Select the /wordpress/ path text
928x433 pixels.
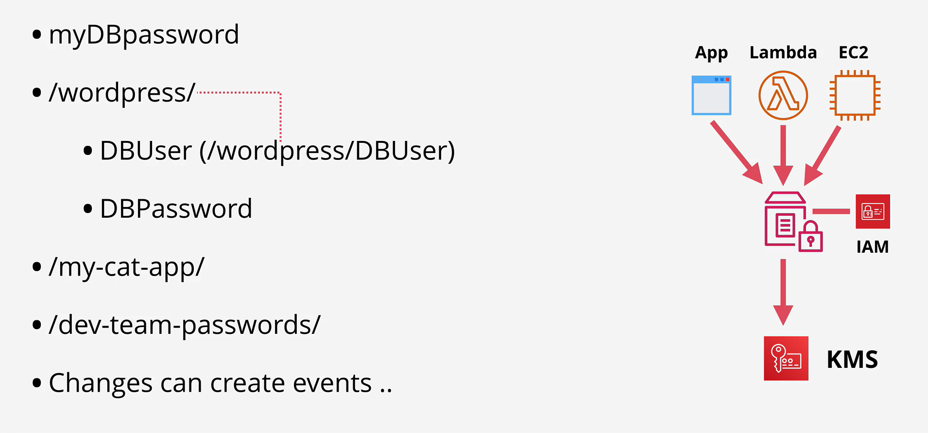[122, 92]
